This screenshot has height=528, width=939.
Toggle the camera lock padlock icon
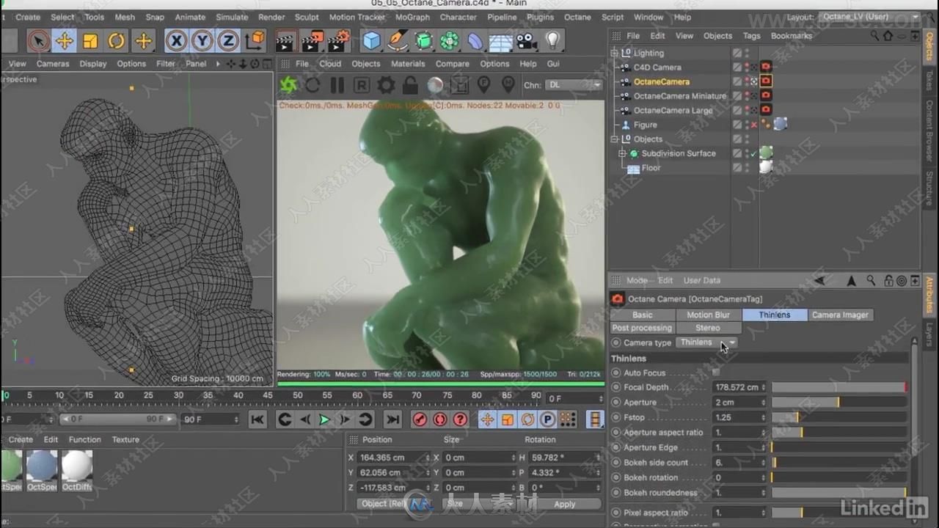[x=410, y=85]
